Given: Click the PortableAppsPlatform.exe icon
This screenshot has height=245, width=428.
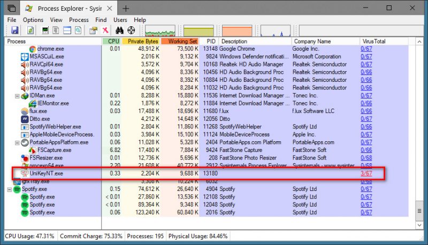Looking at the screenshot, I should click(x=25, y=142).
